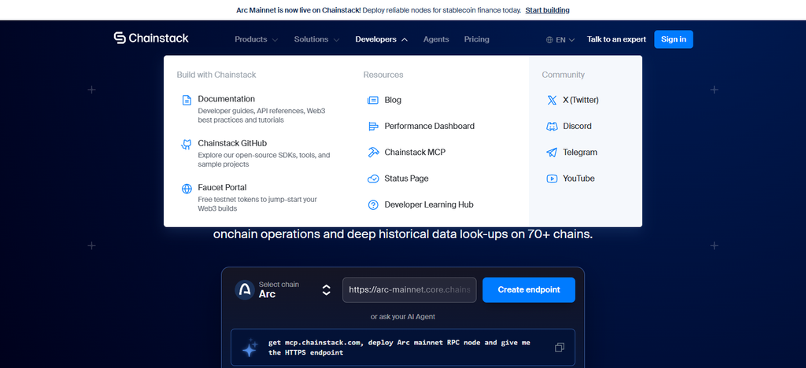Click the chain selector up-down arrows
The height and width of the screenshot is (368, 806).
[326, 290]
